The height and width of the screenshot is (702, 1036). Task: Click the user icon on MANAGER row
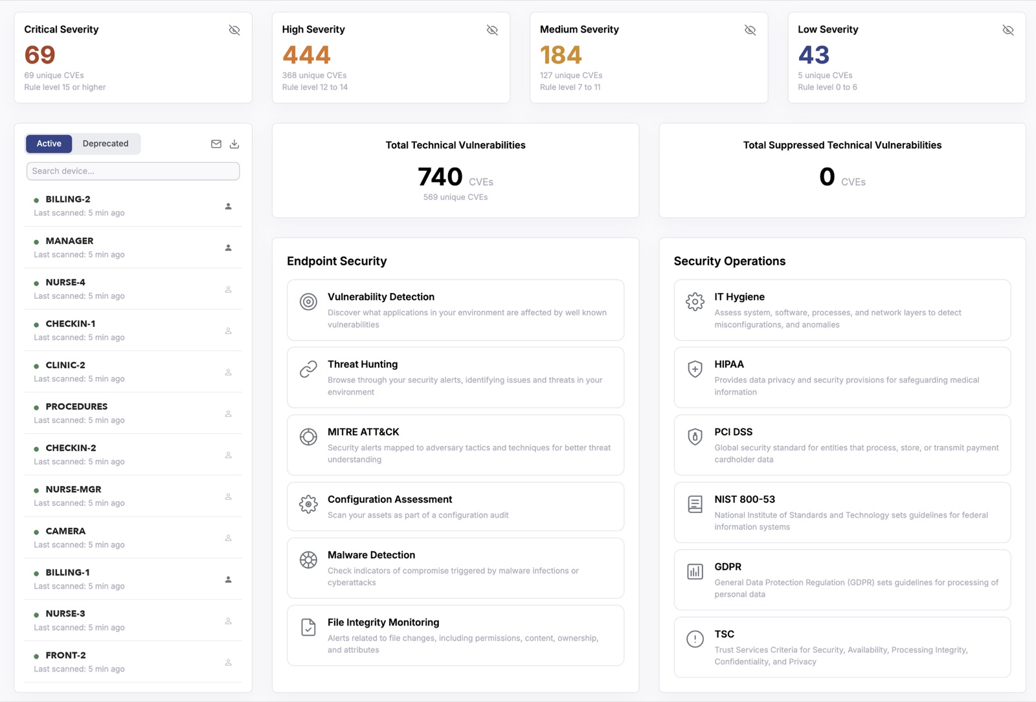click(228, 248)
